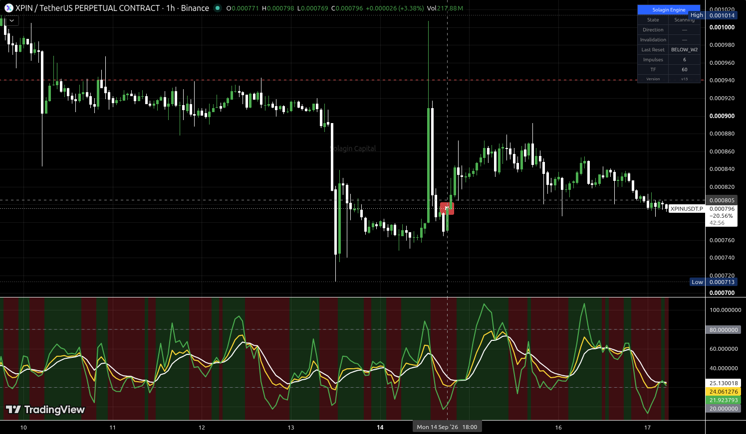Viewport: 746px width, 434px height.
Task: Select the low value L0.000769
Action: (x=313, y=8)
